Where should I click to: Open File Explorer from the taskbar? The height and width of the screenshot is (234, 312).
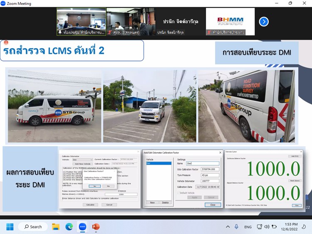(x=56, y=227)
